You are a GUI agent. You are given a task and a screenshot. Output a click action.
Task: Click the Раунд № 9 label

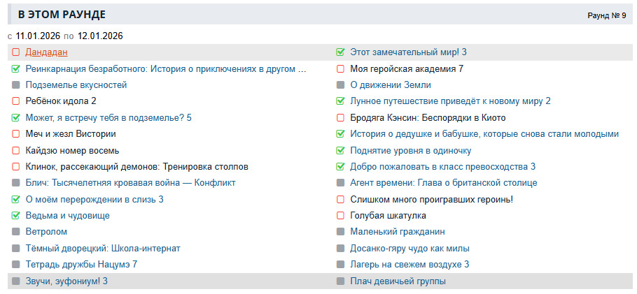[x=606, y=15]
